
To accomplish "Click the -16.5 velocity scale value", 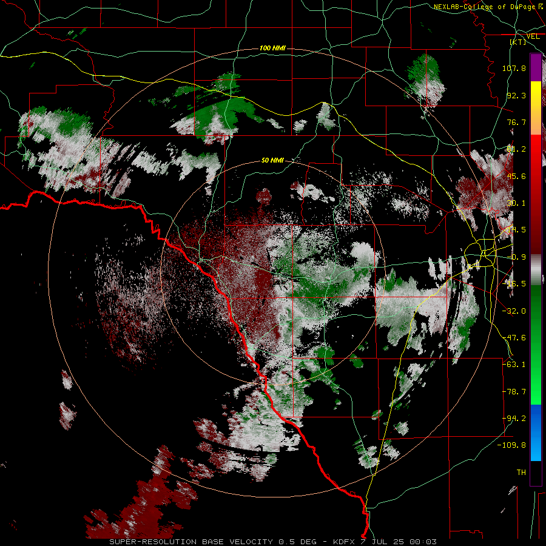I will (514, 284).
